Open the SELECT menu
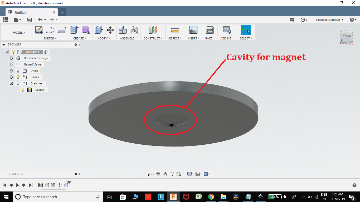This screenshot has height=202, width=360. point(246,38)
